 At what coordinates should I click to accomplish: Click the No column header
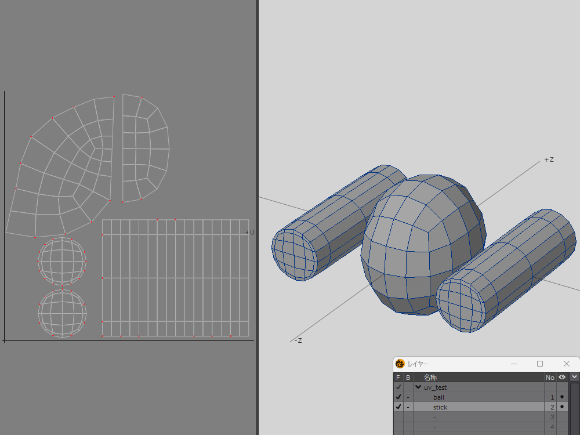point(550,378)
